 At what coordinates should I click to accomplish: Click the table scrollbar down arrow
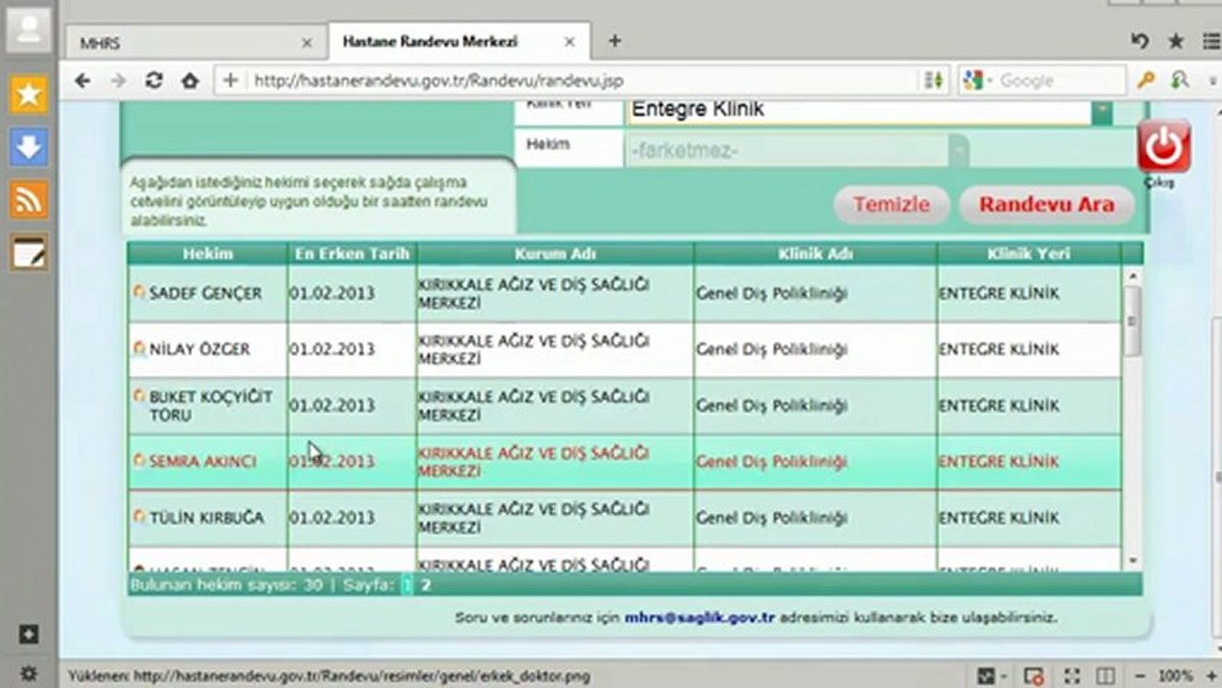tap(1132, 561)
